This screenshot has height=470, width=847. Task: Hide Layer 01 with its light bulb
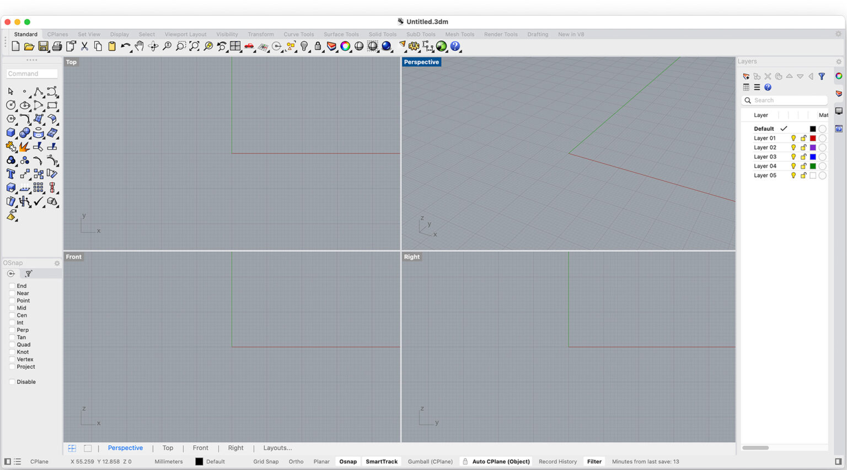tap(794, 138)
